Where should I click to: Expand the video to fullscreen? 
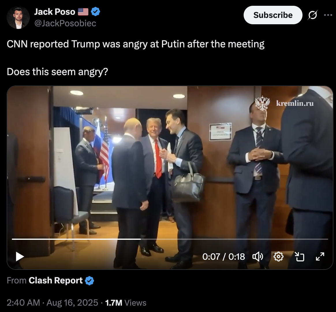pyautogui.click(x=320, y=257)
